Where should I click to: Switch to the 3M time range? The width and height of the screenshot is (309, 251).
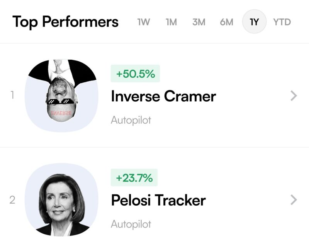coord(199,22)
